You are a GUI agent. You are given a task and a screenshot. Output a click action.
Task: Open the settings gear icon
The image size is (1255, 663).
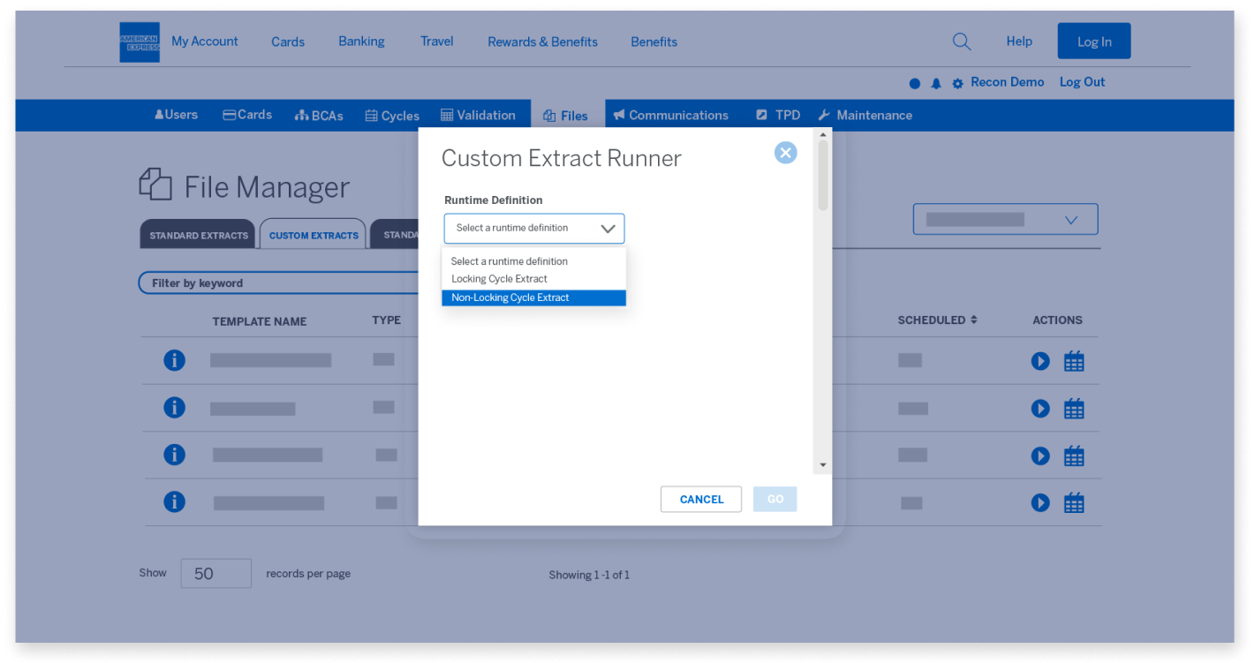click(x=957, y=82)
